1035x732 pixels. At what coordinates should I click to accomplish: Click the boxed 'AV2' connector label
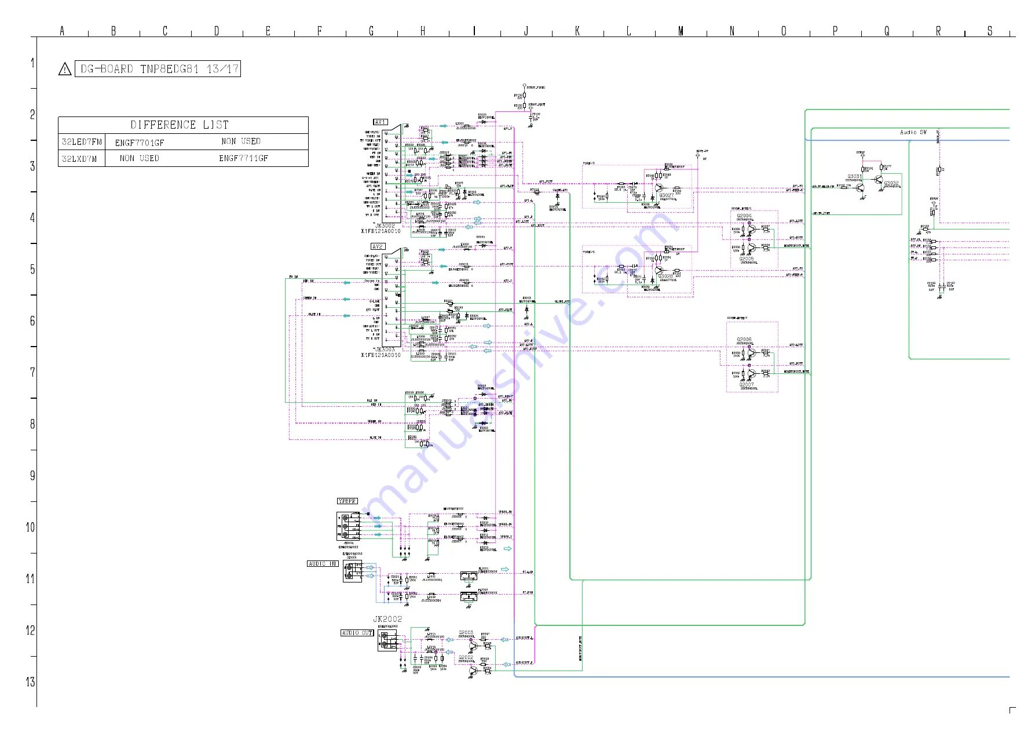pos(378,246)
